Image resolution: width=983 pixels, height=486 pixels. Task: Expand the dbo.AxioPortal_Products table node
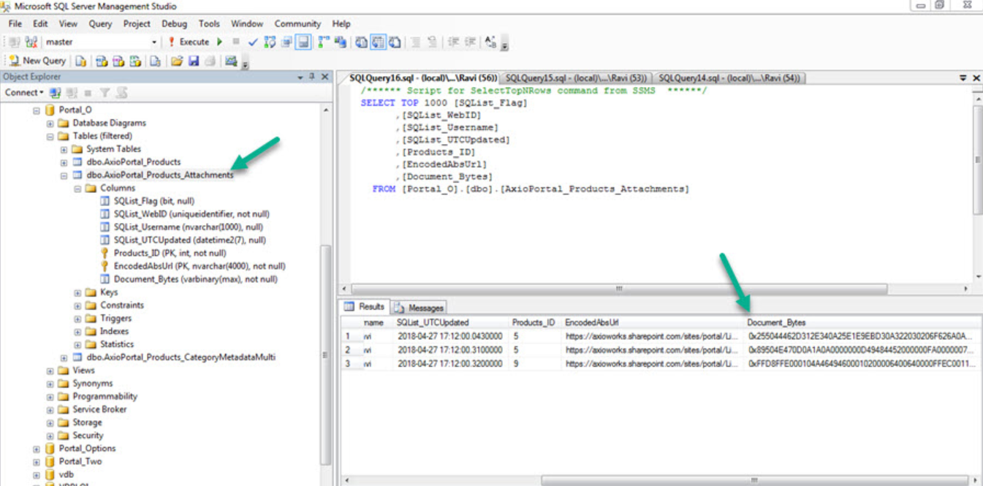pos(64,163)
